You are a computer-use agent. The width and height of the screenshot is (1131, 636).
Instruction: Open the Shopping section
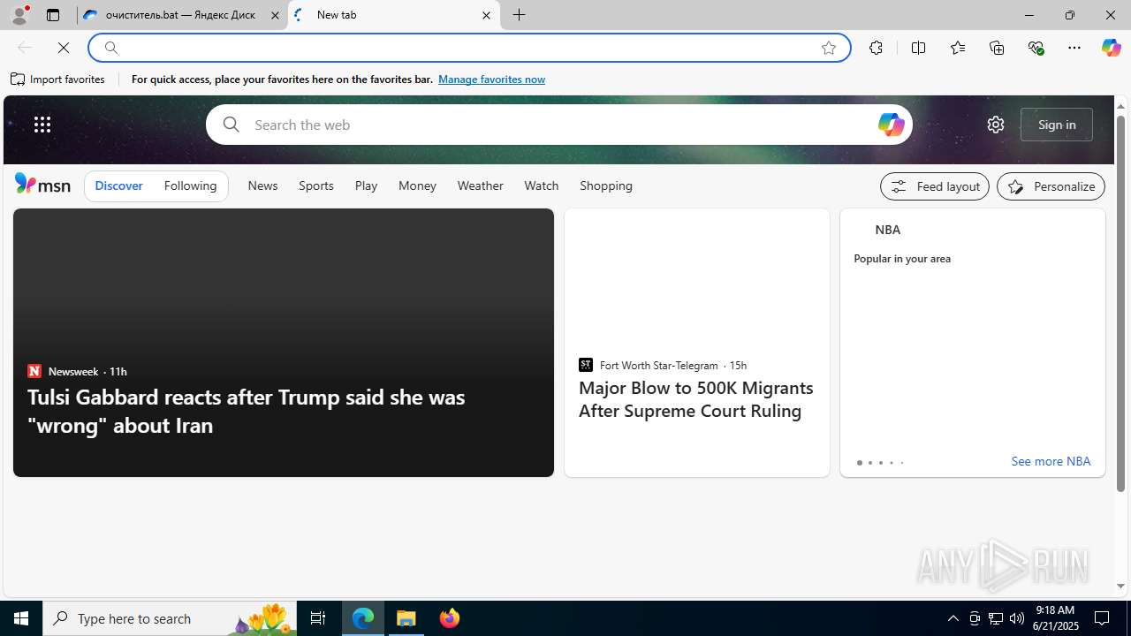click(606, 185)
